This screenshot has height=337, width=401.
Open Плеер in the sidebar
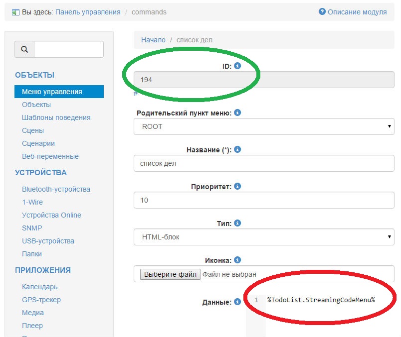[x=32, y=326]
